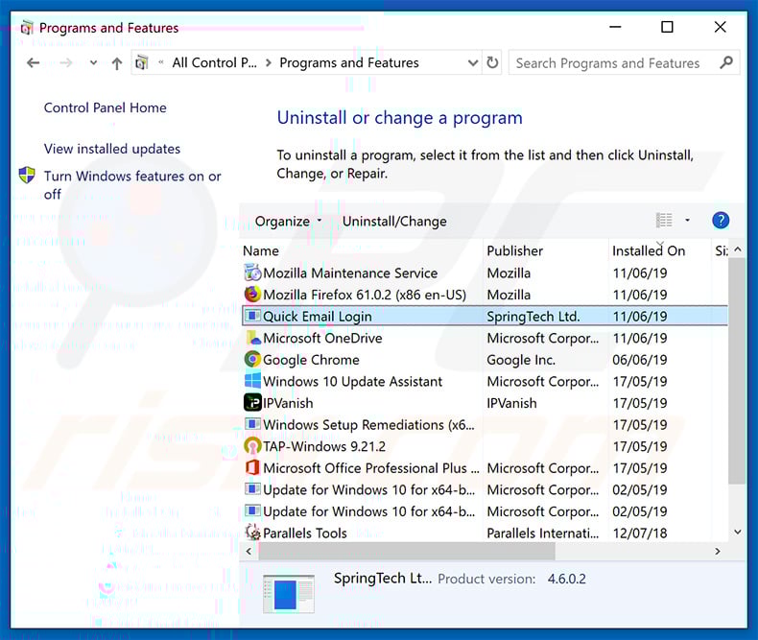Click Parallels Tools icon
The image size is (758, 640).
252,533
